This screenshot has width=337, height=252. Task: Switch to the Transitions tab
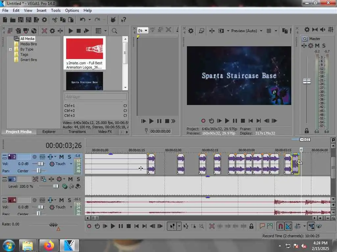pos(77,132)
